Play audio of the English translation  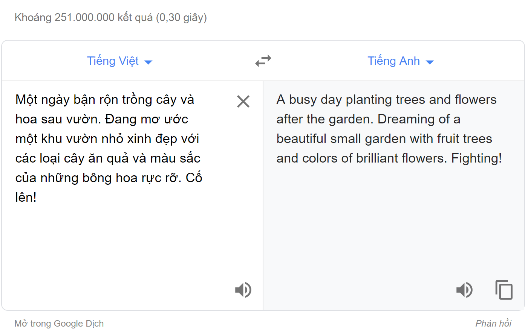tap(464, 290)
